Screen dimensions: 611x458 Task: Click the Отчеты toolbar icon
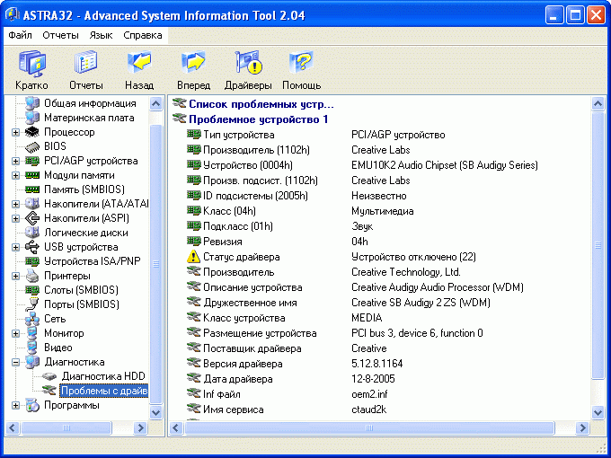tap(85, 62)
